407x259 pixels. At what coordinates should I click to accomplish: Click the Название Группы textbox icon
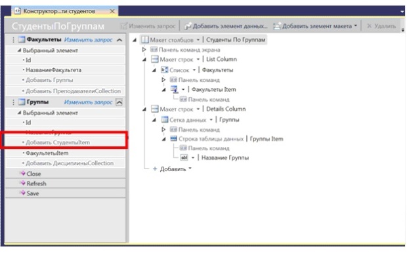tap(184, 157)
